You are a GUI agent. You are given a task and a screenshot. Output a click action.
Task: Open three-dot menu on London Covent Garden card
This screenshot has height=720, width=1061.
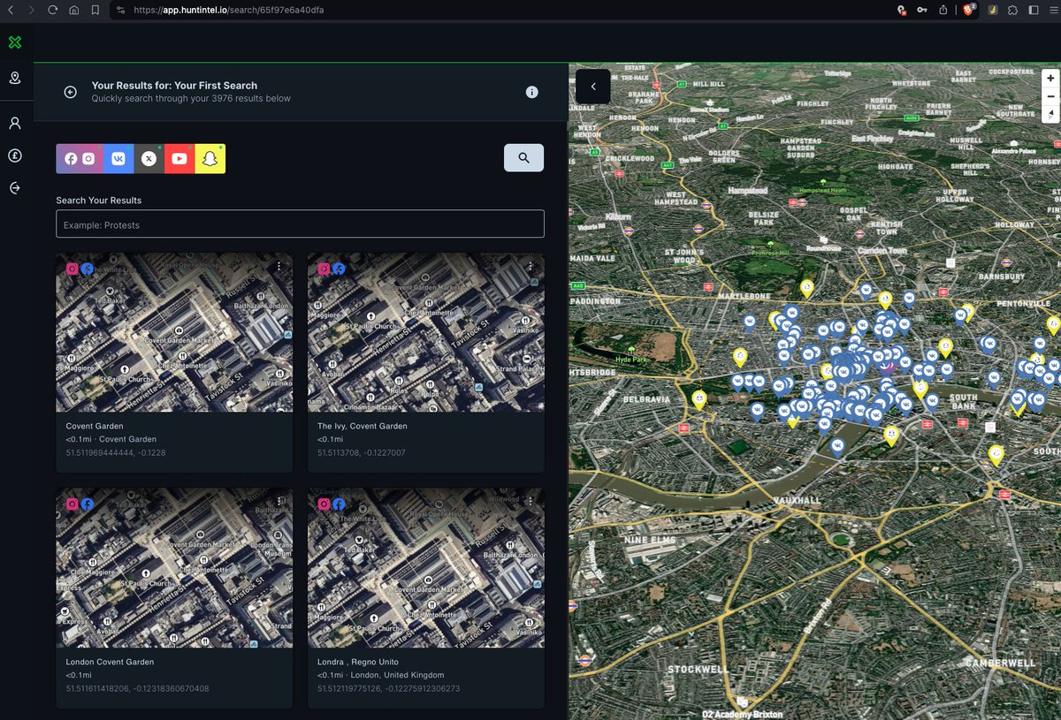tap(279, 501)
